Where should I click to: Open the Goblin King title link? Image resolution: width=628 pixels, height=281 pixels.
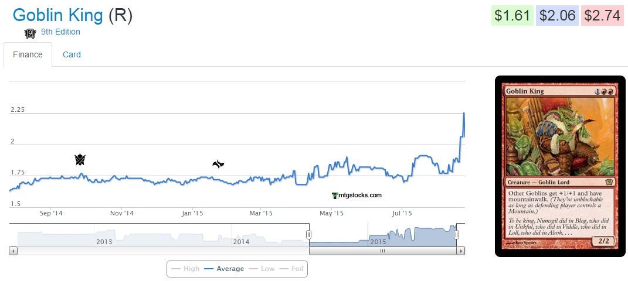pyautogui.click(x=58, y=15)
